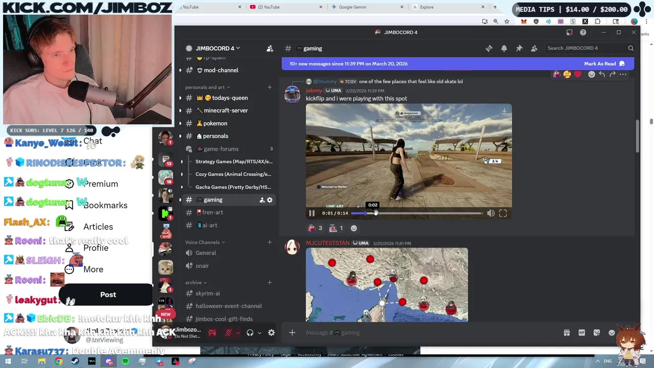The width and height of the screenshot is (654, 368).
Task: Expand Strategy Games forum thread arrow
Action: 181,162
